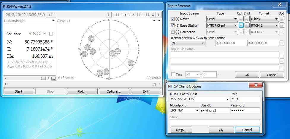Click the output streams 'O' button
Screen dimensions: 290x139
pyautogui.click(x=153, y=15)
